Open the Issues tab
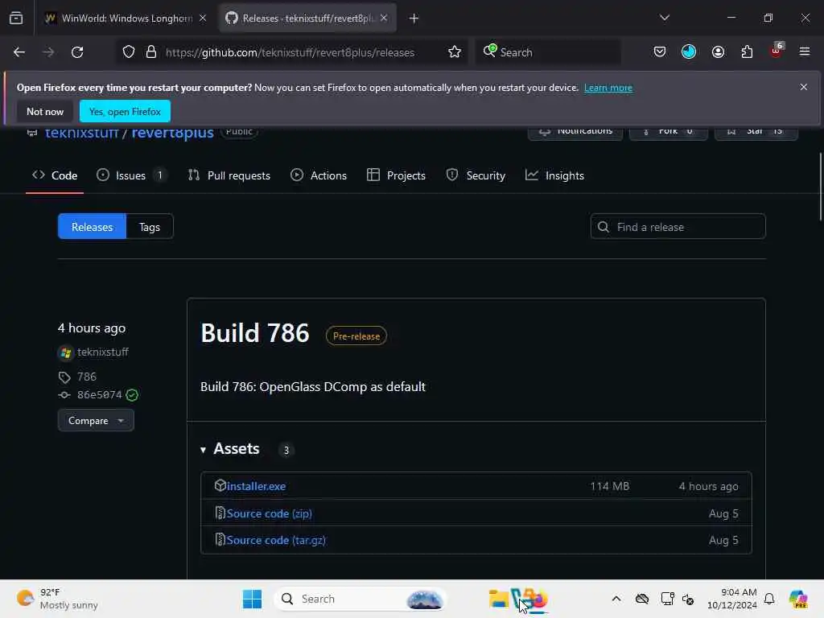824x618 pixels. (x=131, y=175)
